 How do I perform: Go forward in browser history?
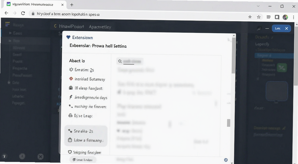point(15,13)
